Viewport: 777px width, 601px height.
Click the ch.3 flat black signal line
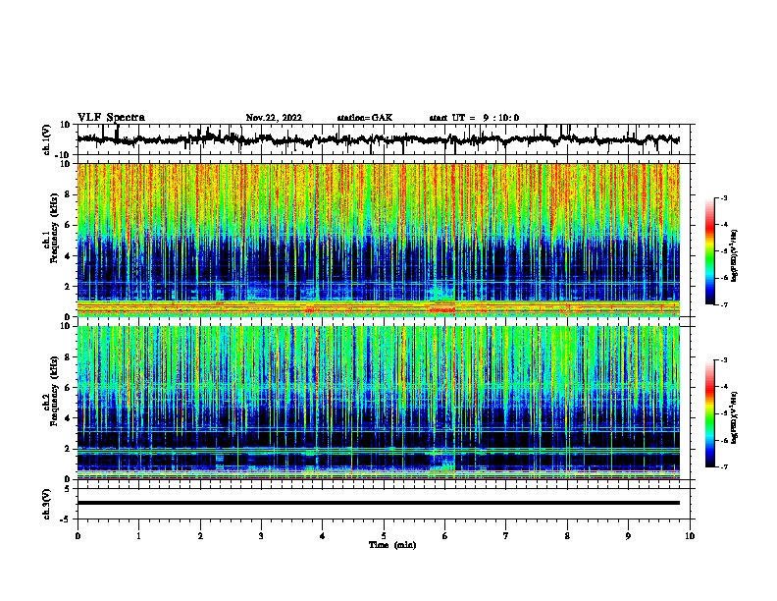tap(379, 503)
